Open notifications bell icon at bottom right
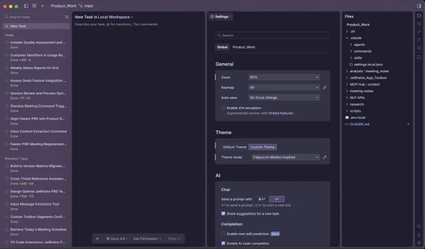The image size is (425, 249). point(419,235)
